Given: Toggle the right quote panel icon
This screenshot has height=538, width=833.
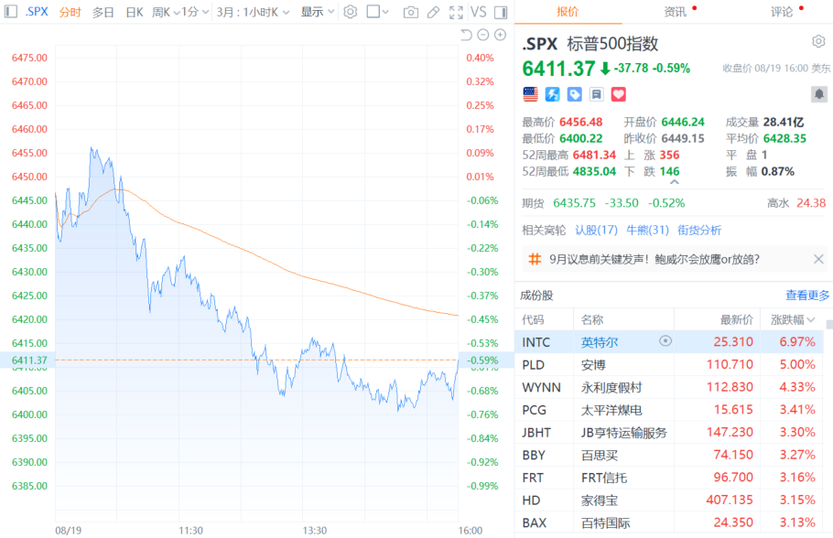Looking at the screenshot, I should 501,12.
